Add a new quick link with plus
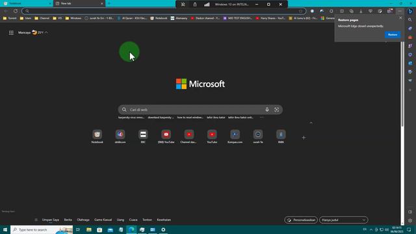This screenshot has width=416, height=234. point(304,137)
